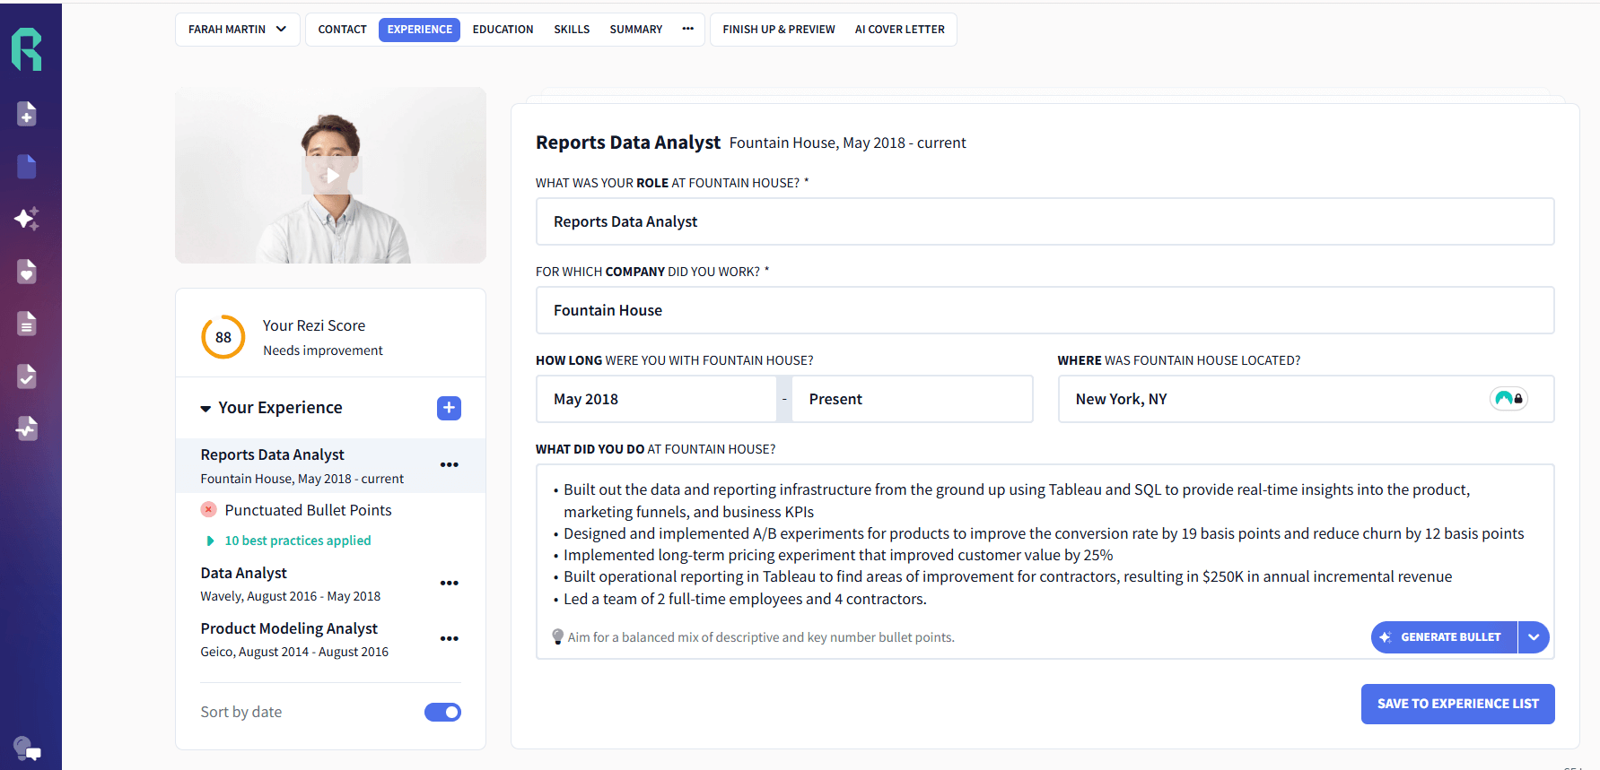Viewport: 1600px width, 770px height.
Task: Open the checkmark document icon in sidebar
Action: point(27,376)
